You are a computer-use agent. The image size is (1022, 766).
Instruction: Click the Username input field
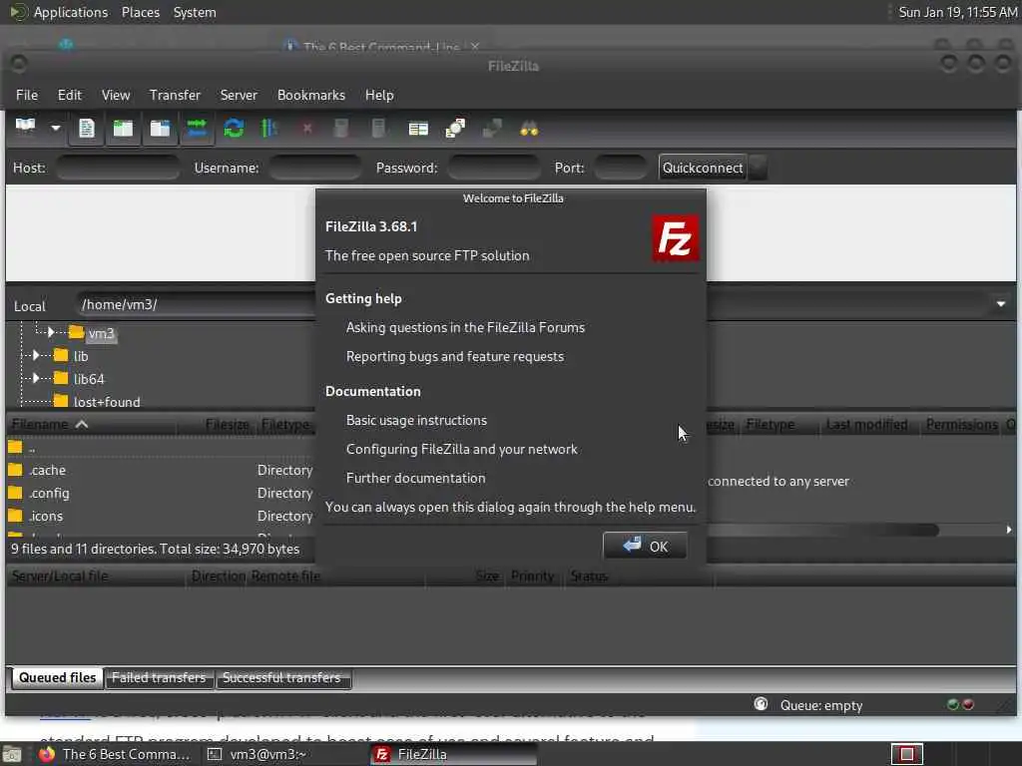pos(314,168)
